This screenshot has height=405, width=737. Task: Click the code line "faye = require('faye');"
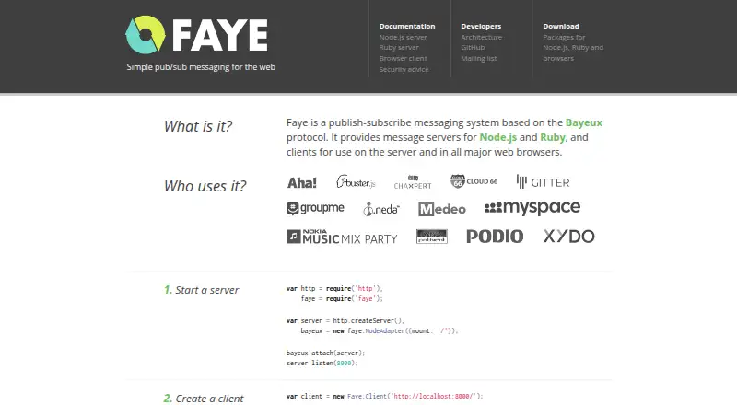342,299
